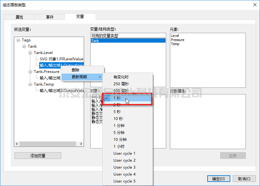Viewport: 260px width, 186px height.
Task: Close the 组态面板类型 dialog window
Action: point(255,4)
